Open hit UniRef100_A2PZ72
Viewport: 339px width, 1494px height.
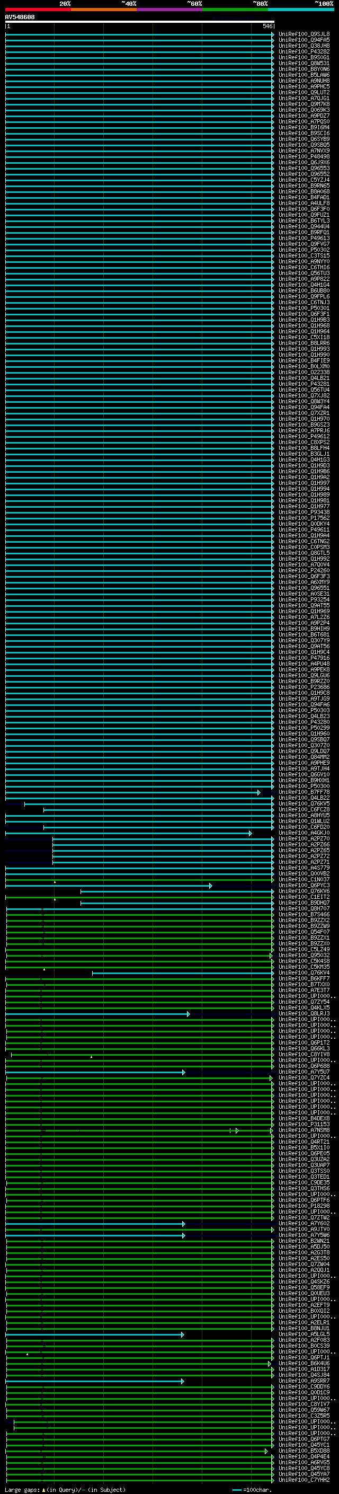tap(304, 856)
